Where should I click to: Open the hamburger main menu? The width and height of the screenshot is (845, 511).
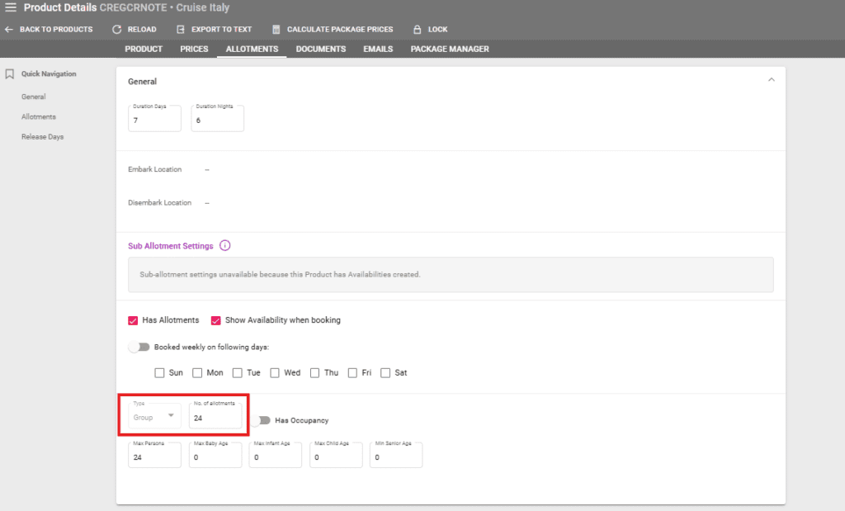point(11,7)
